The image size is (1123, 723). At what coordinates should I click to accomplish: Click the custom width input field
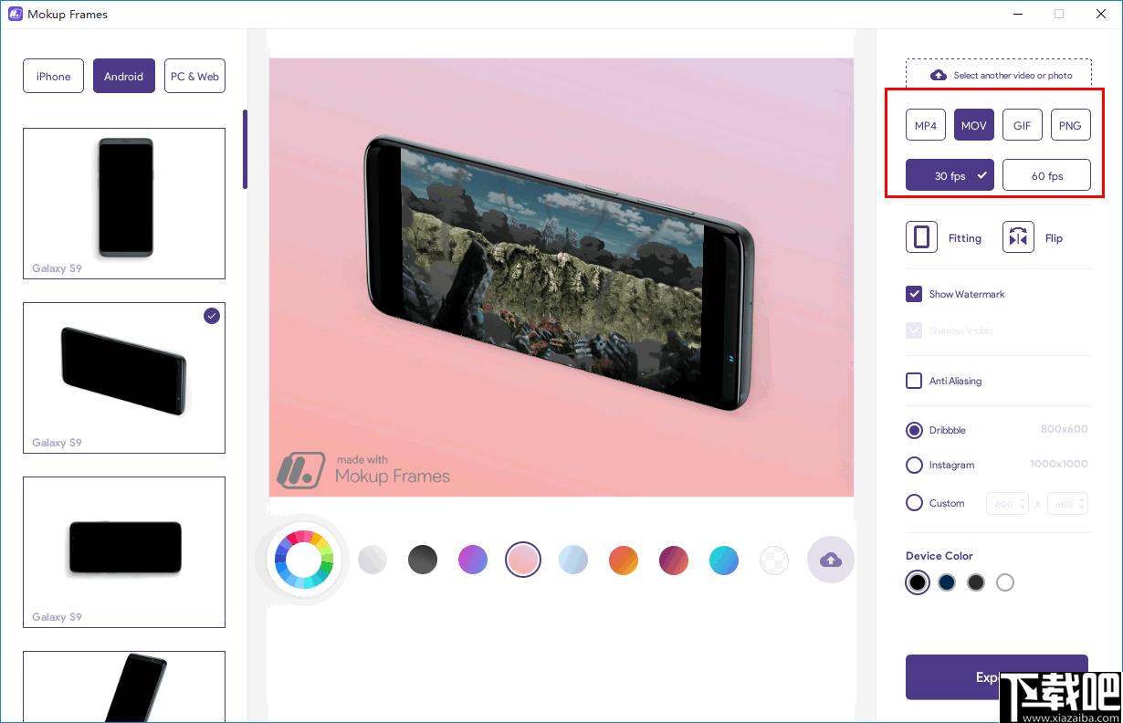point(1007,503)
